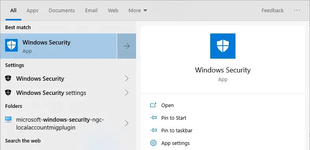Click the Windows Security title in the preview pane
Screen dimensions: 310x150
(x=222, y=70)
